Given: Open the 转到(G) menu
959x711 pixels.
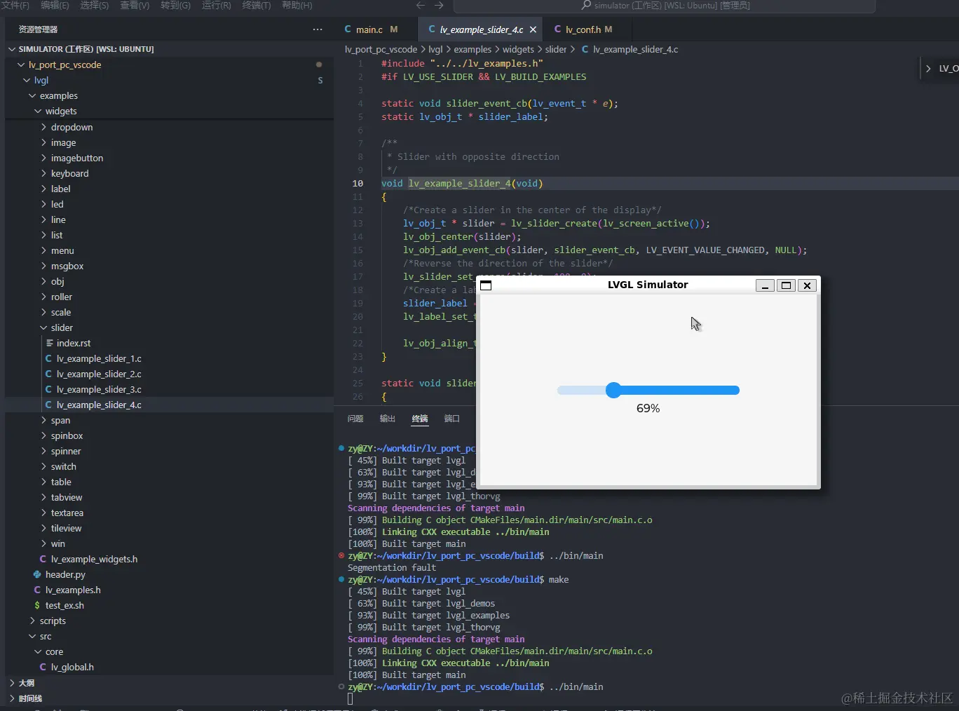Looking at the screenshot, I should (175, 6).
